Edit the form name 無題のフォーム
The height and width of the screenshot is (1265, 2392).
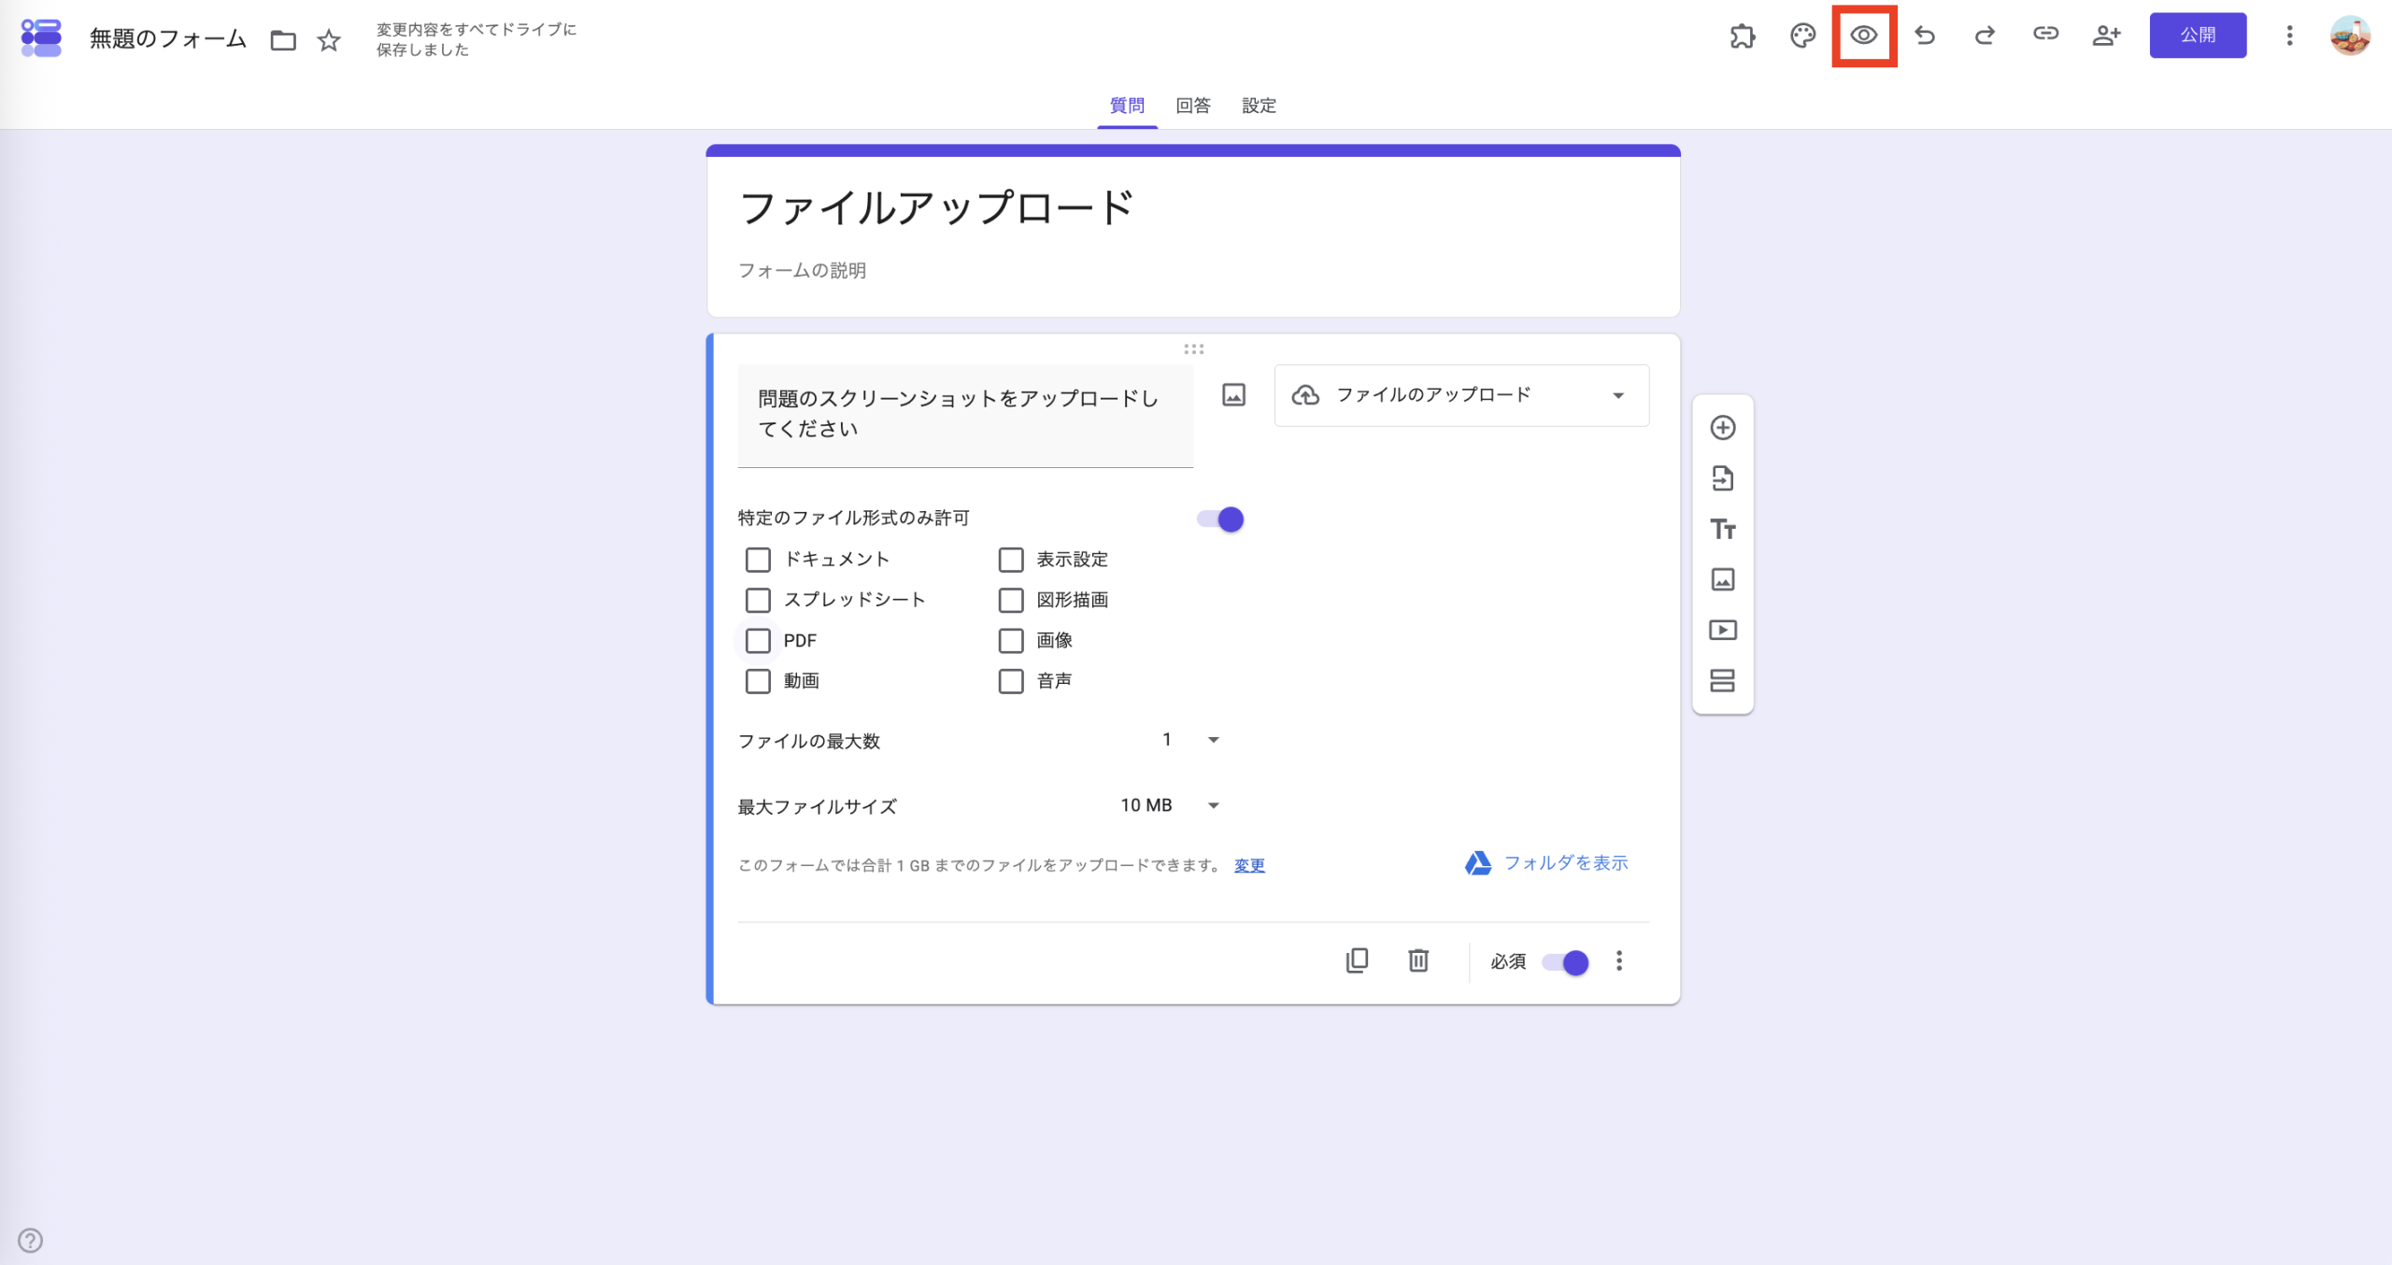pyautogui.click(x=168, y=39)
